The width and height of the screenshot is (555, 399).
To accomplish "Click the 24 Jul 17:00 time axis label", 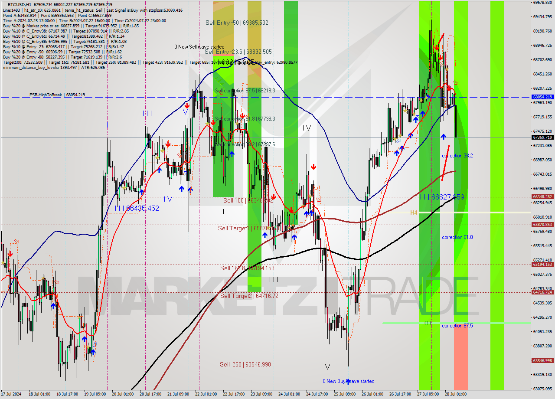I will [317, 394].
